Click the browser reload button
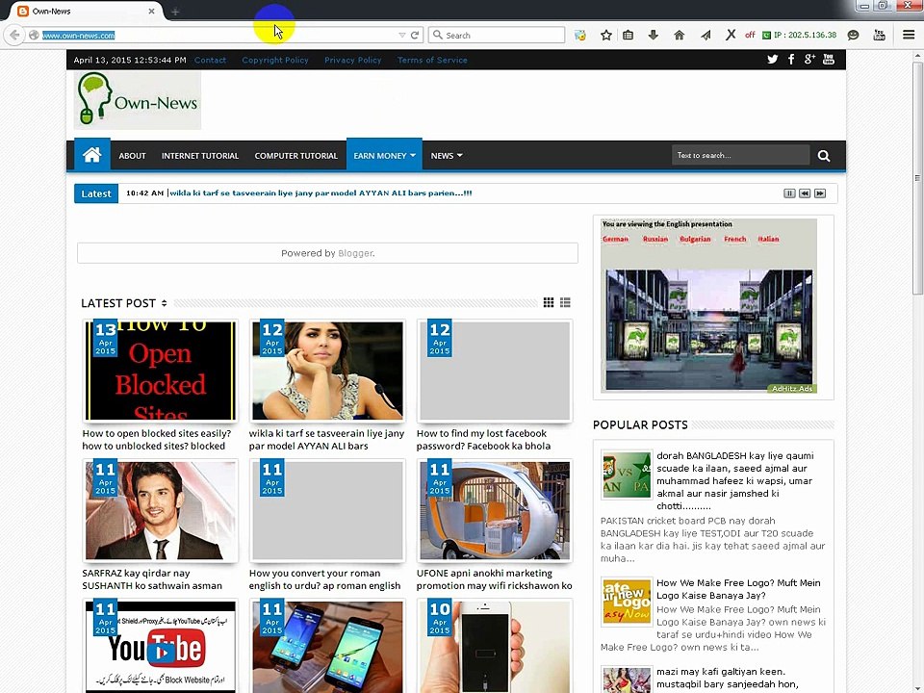 coord(415,35)
